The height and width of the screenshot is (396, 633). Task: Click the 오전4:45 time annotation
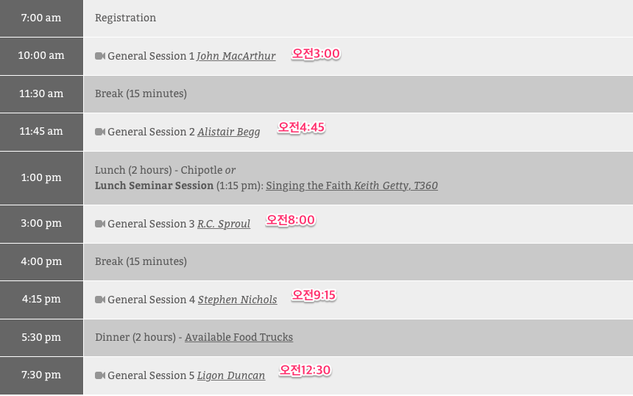(301, 127)
